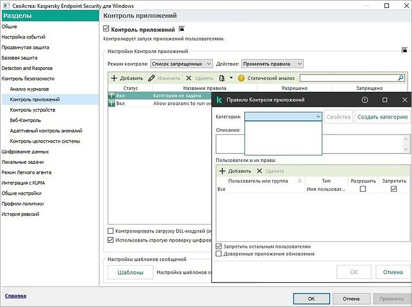This screenshot has width=412, height=307.
Task: Open the Режим контроля dropdown
Action: coord(181,64)
